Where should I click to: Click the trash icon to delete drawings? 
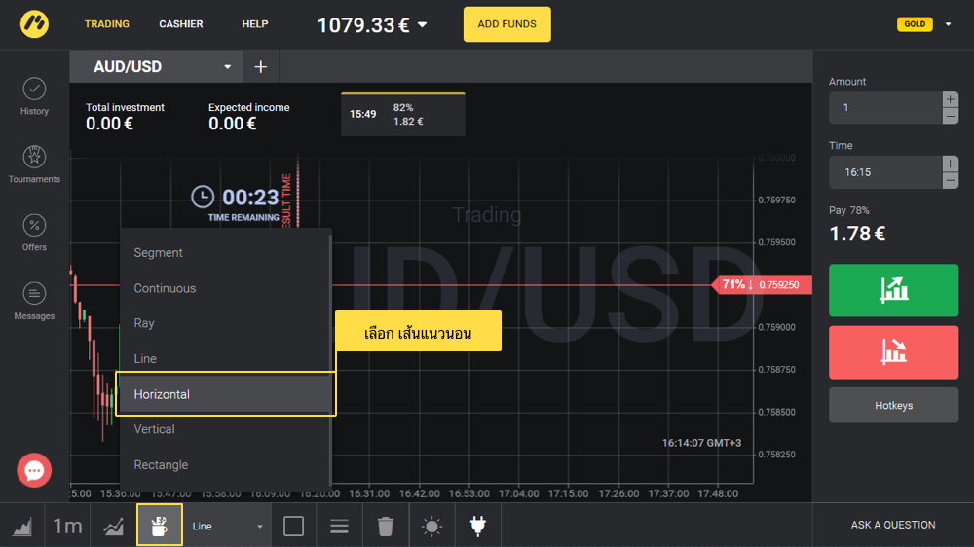tap(386, 526)
